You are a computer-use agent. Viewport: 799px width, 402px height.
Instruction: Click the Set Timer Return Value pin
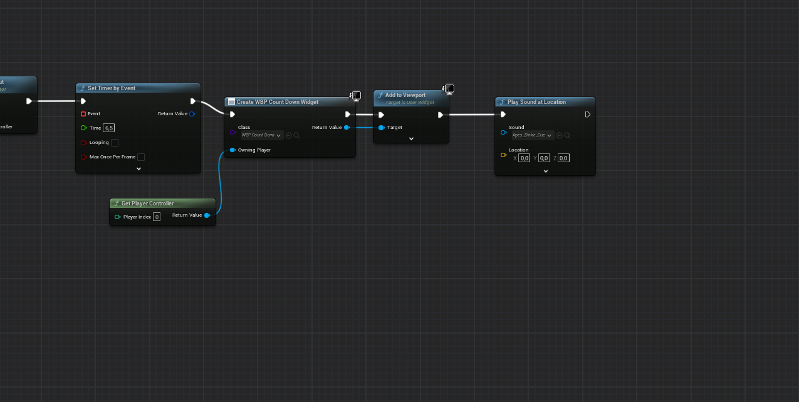click(x=192, y=114)
